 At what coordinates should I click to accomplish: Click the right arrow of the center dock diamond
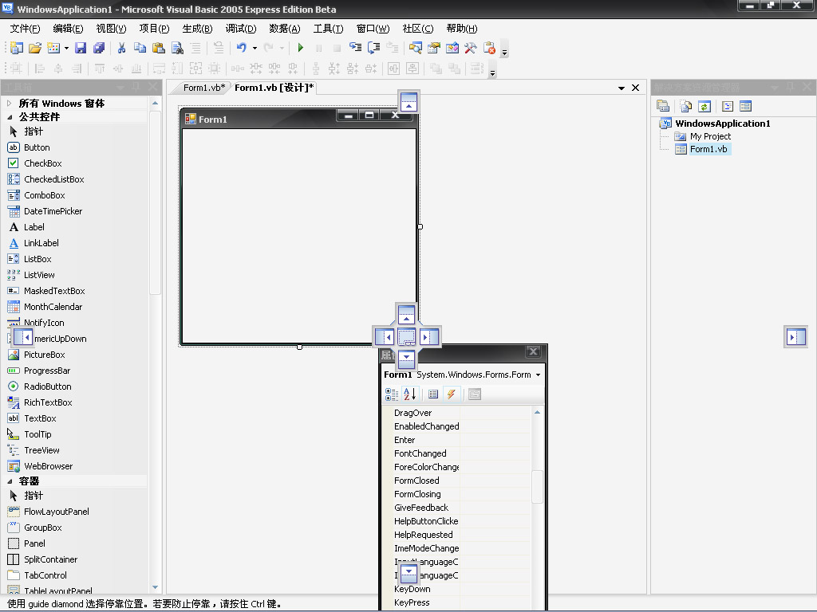coord(428,337)
